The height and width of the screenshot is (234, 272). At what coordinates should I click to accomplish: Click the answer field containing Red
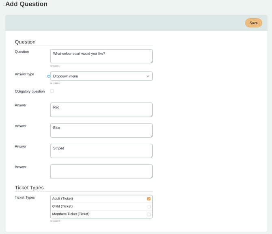(x=101, y=110)
